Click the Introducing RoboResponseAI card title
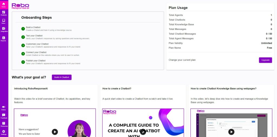This screenshot has height=137, width=277. coord(31,89)
